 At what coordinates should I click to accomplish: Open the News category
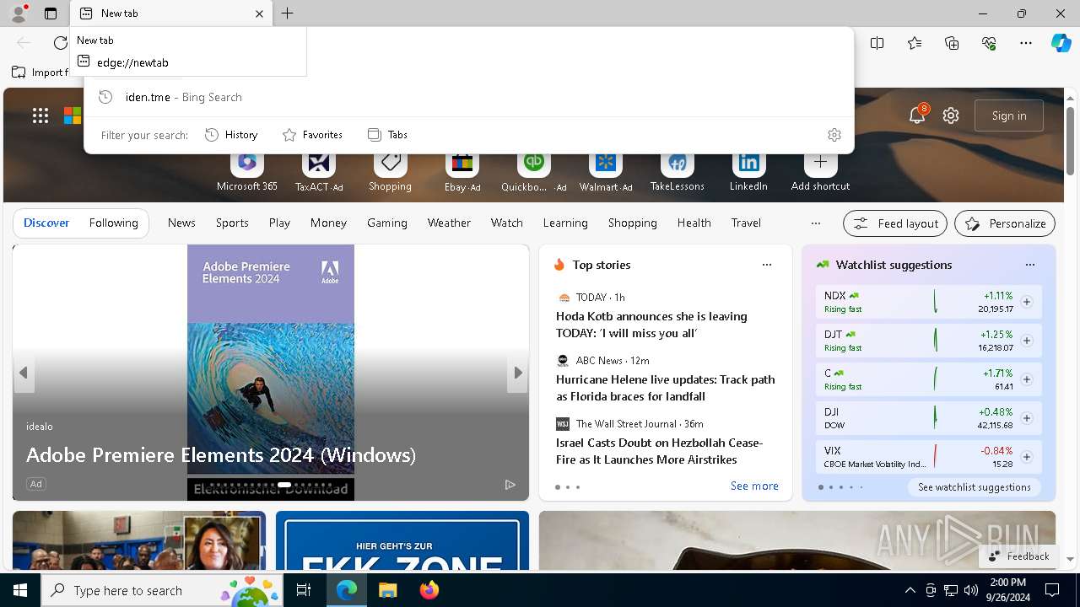181,223
